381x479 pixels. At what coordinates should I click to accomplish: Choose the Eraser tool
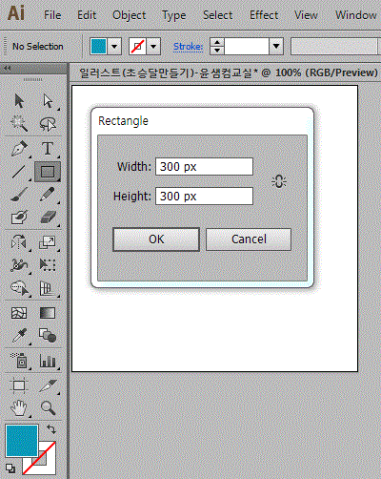point(48,218)
